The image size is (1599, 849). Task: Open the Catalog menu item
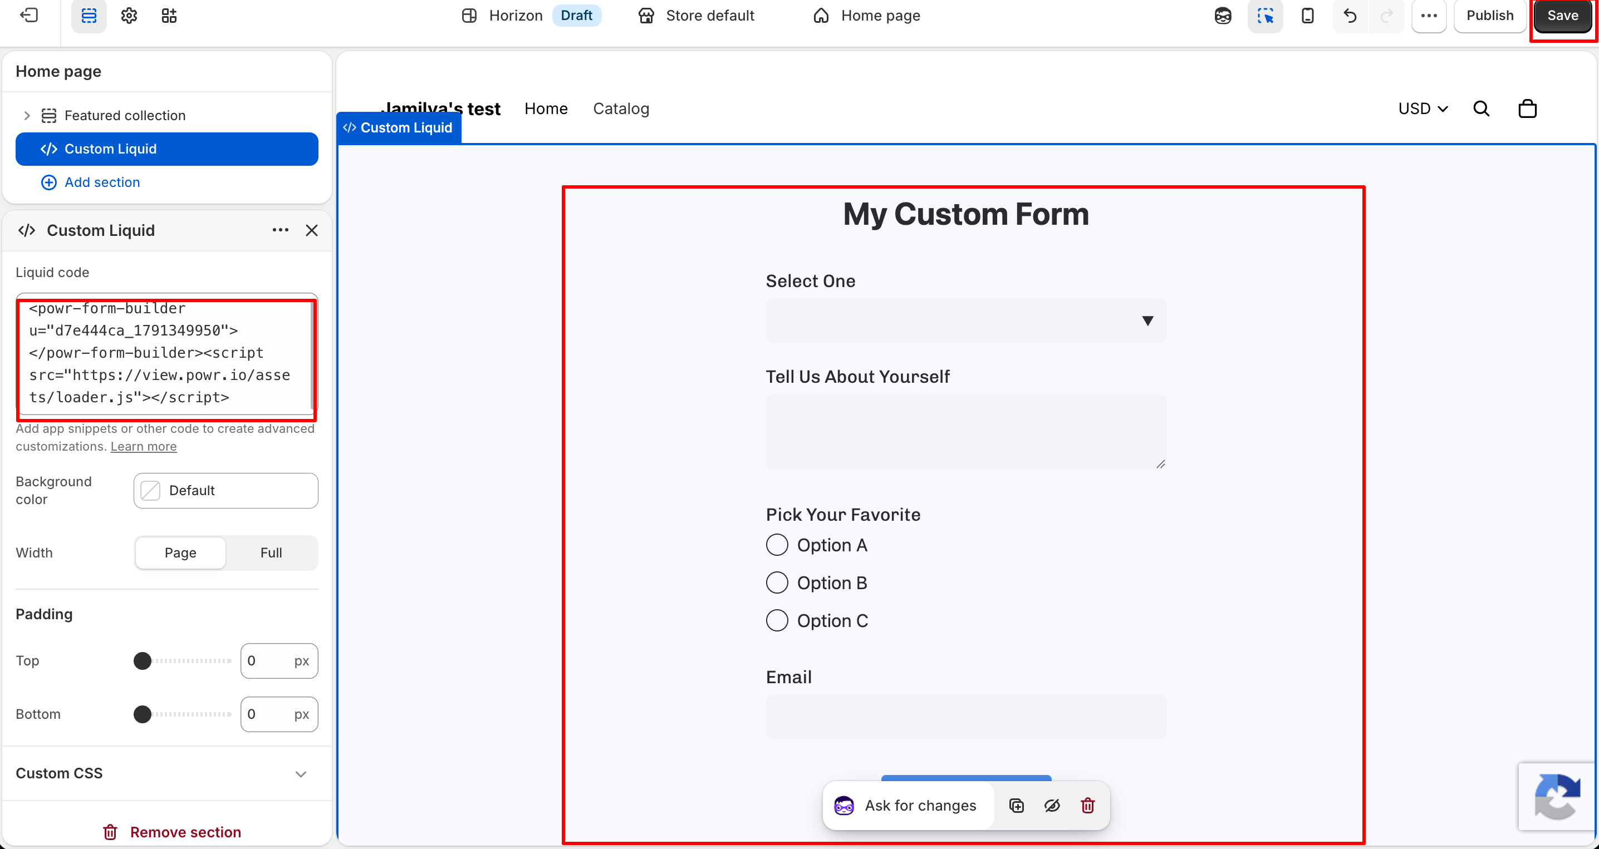pos(621,108)
